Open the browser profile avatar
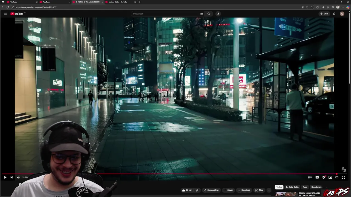The image size is (351, 197). (338, 7)
